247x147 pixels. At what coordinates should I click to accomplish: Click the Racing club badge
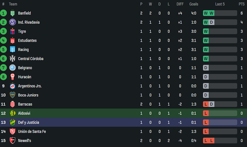click(x=13, y=50)
